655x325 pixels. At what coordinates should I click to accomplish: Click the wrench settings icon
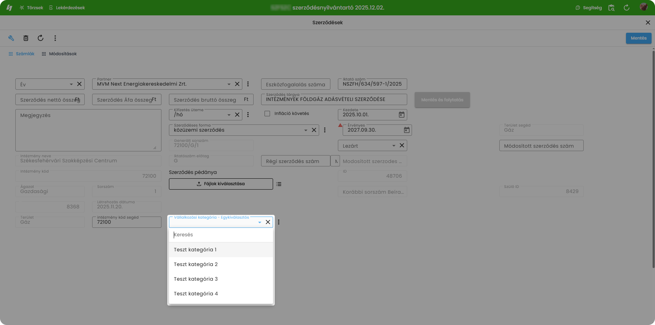pos(11,38)
